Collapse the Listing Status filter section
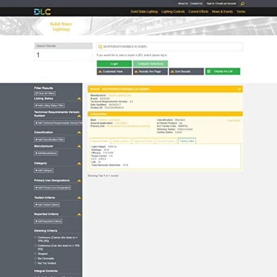The width and height of the screenshot is (277, 277). [79, 99]
